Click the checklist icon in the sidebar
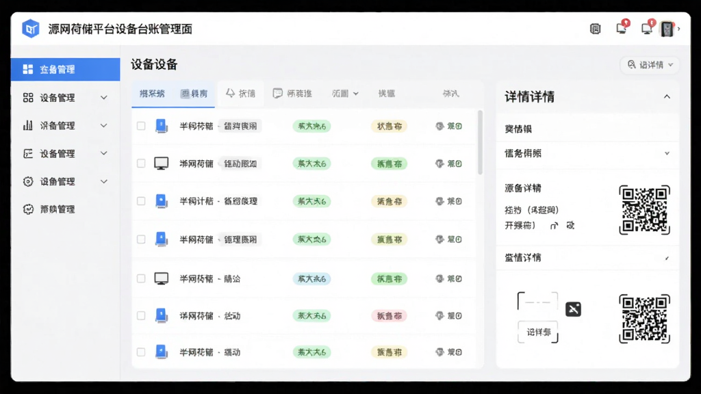701x394 pixels. (x=28, y=154)
